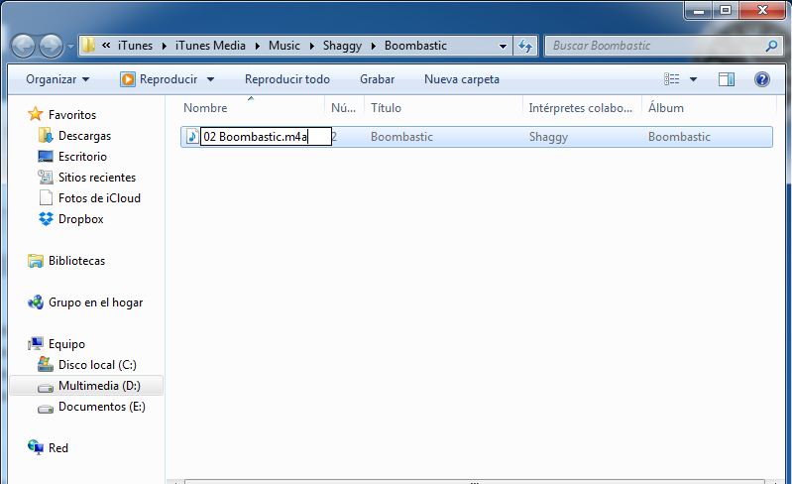792x484 pixels.
Task: Click the horizontal scrollbar at window bottom
Action: pyautogui.click(x=474, y=481)
